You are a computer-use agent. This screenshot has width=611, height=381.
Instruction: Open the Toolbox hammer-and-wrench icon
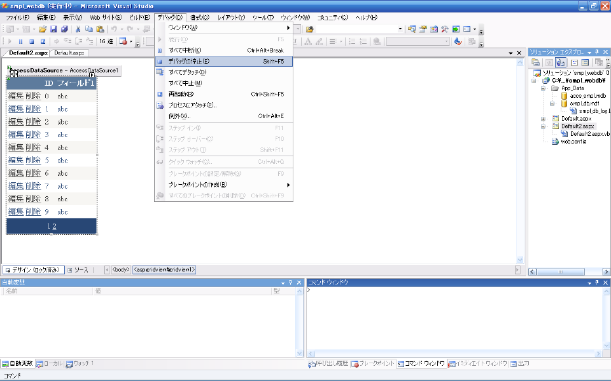pyautogui.click(x=445, y=29)
